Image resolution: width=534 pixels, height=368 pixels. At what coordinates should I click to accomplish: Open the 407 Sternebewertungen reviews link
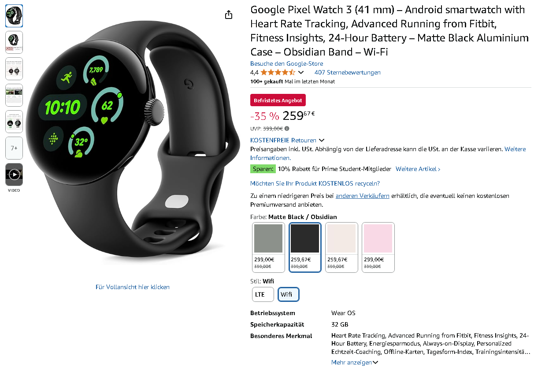click(348, 72)
